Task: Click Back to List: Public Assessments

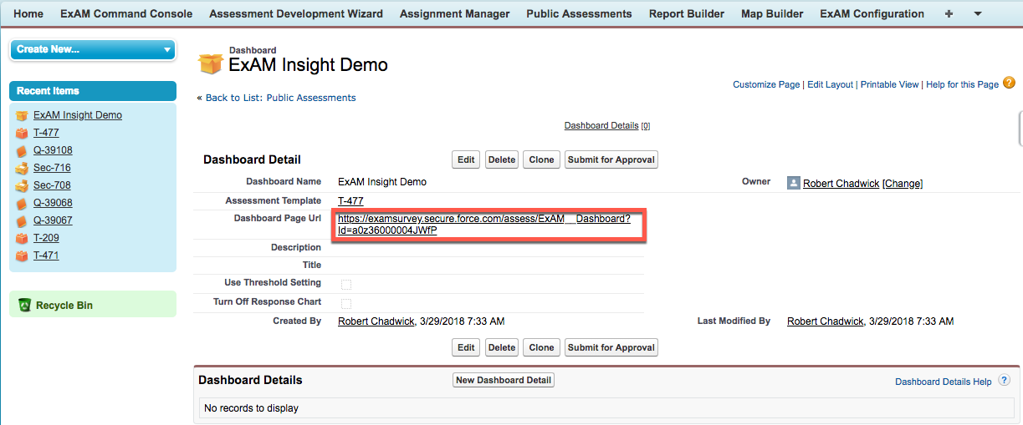Action: (x=281, y=98)
